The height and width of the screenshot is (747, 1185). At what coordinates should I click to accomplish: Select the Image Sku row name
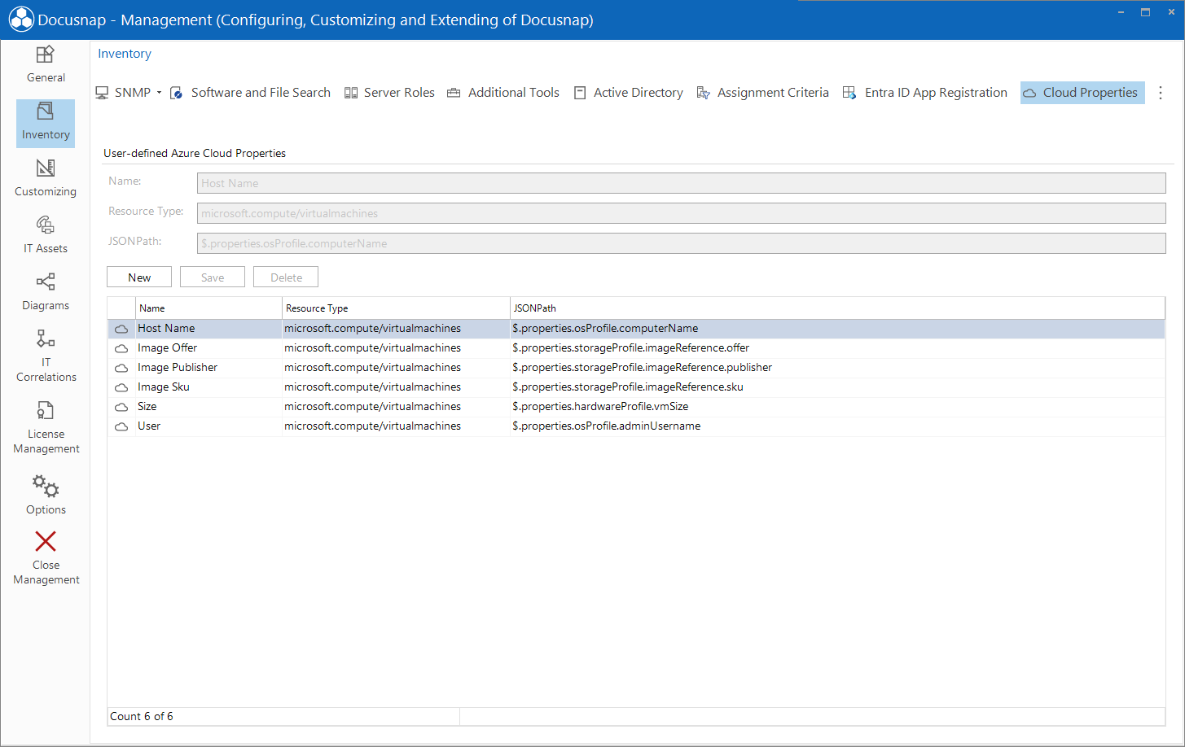click(x=163, y=387)
